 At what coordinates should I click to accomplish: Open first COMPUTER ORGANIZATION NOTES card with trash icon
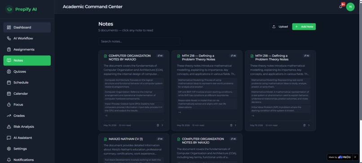[x=134, y=91]
